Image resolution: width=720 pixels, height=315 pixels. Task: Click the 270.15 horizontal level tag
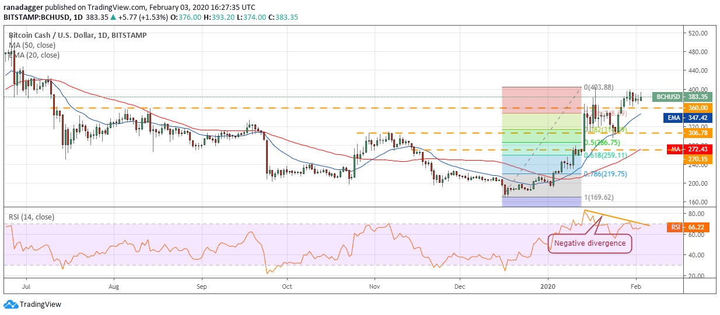pos(697,158)
